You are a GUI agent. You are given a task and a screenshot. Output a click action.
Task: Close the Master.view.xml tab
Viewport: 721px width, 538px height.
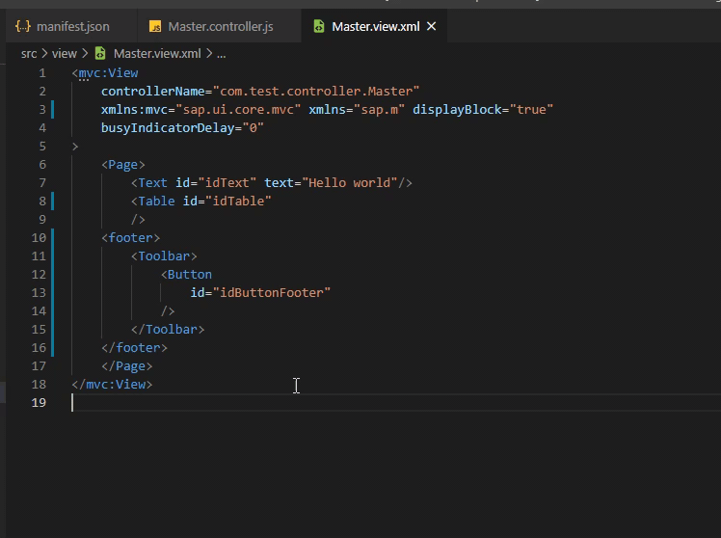point(431,27)
